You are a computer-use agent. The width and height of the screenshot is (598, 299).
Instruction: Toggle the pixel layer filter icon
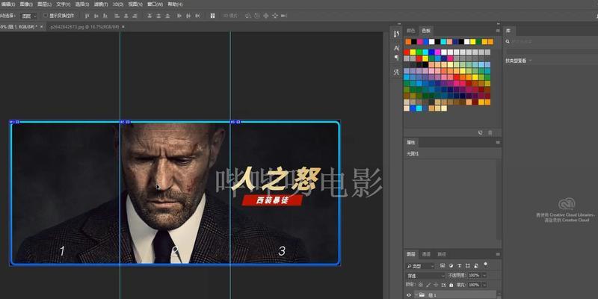click(443, 265)
